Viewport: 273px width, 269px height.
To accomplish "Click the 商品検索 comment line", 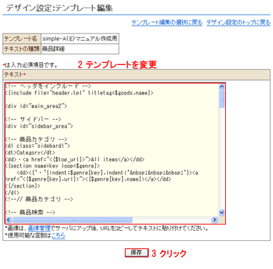I will (x=30, y=212).
